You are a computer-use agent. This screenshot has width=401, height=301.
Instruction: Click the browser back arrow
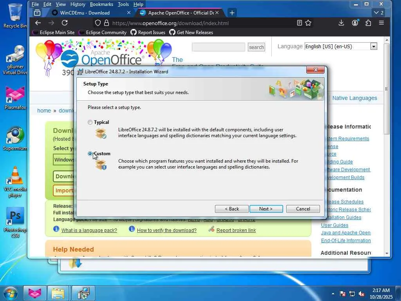tap(38, 23)
